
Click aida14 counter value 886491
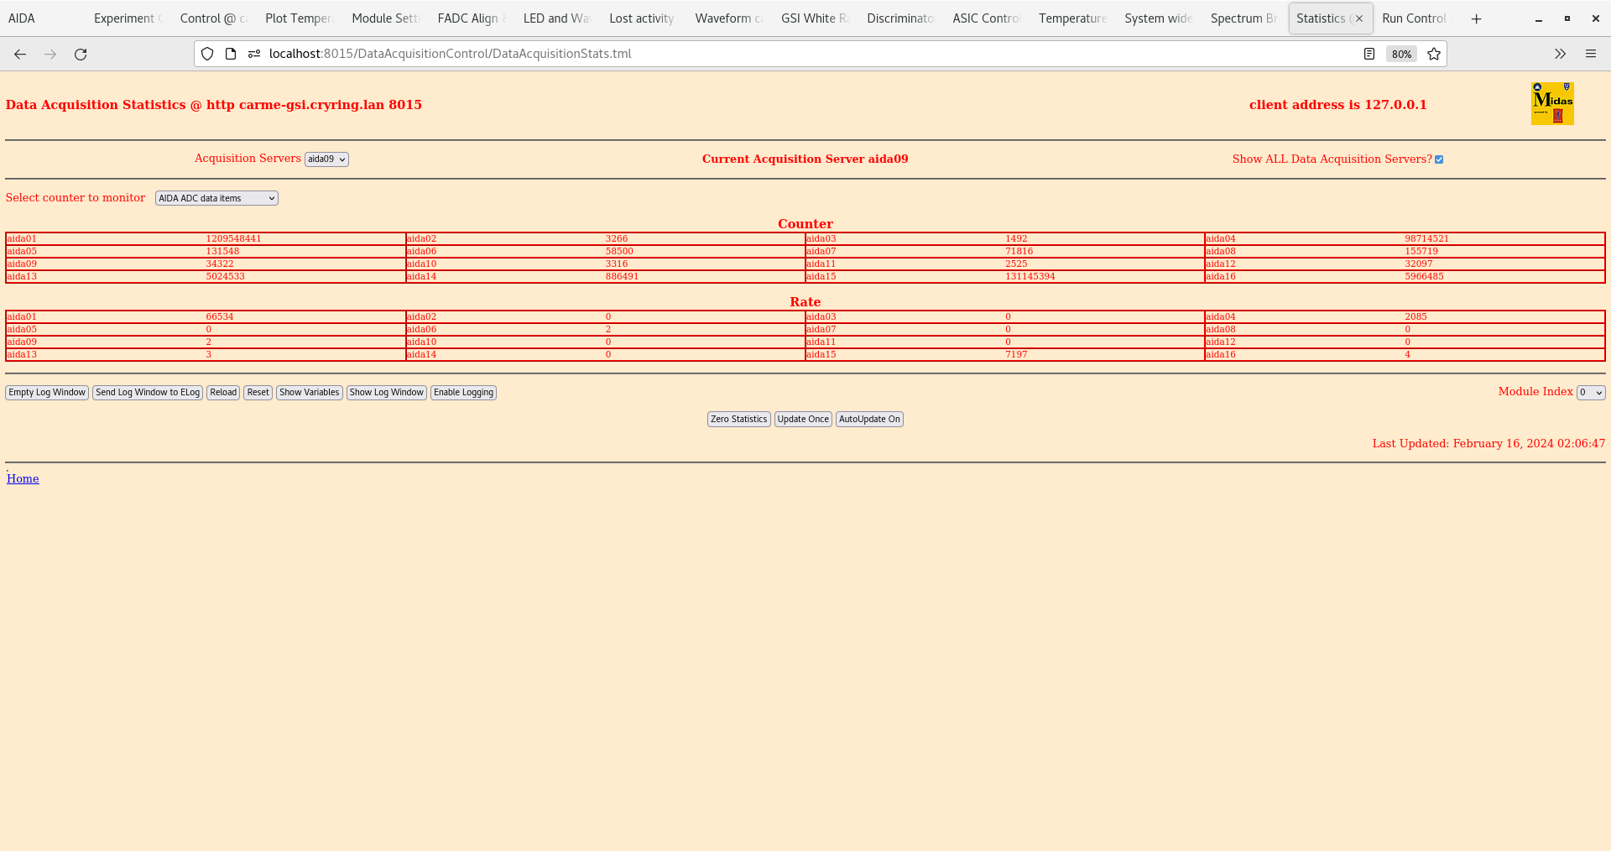[622, 276]
